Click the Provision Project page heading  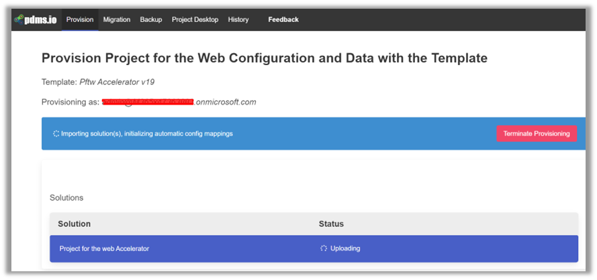[265, 58]
